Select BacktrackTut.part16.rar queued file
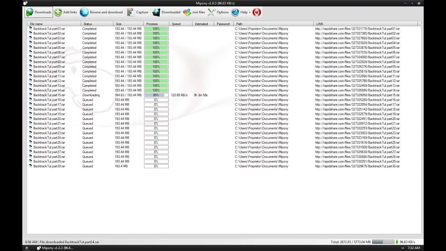Screen dimensions: 446x251 [49, 100]
